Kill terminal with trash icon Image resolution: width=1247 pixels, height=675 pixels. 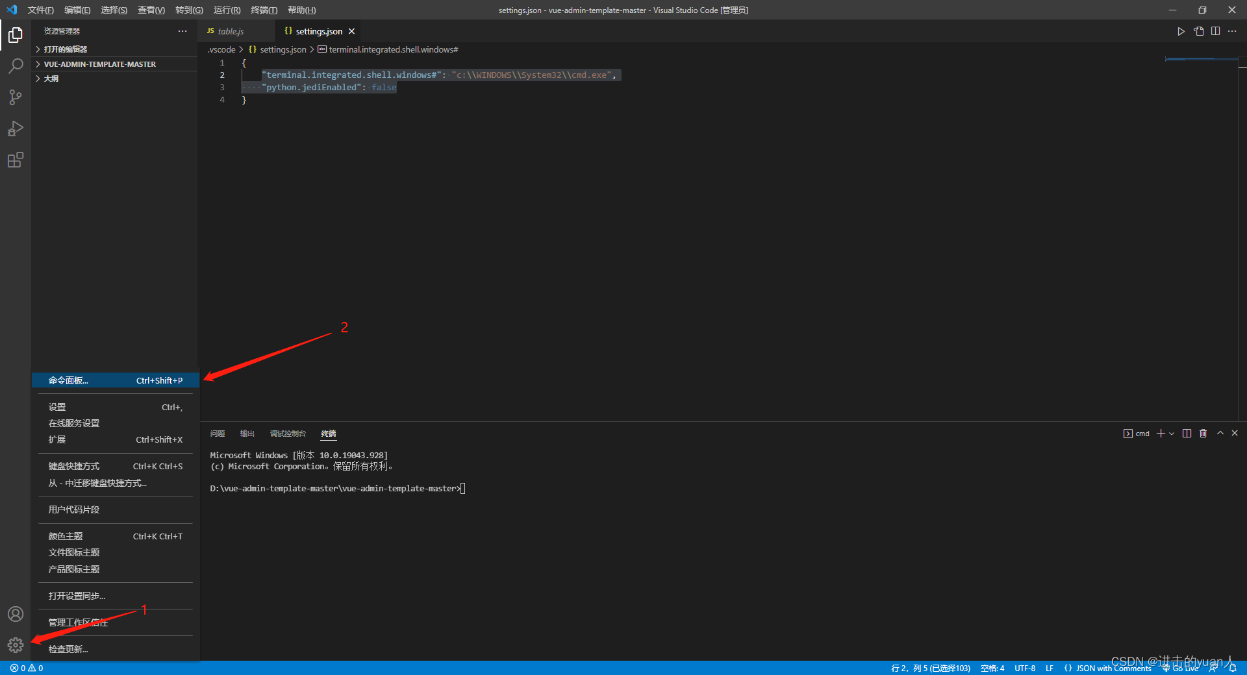(1203, 434)
